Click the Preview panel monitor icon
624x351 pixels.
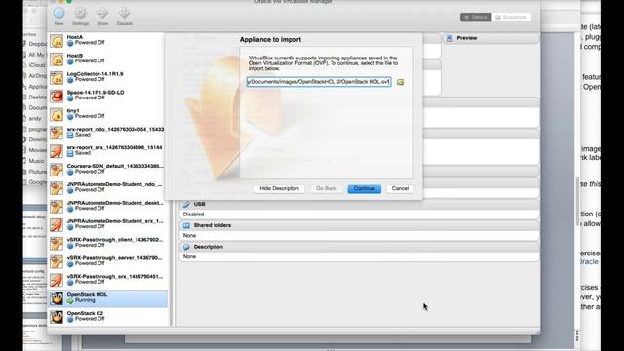(449, 38)
